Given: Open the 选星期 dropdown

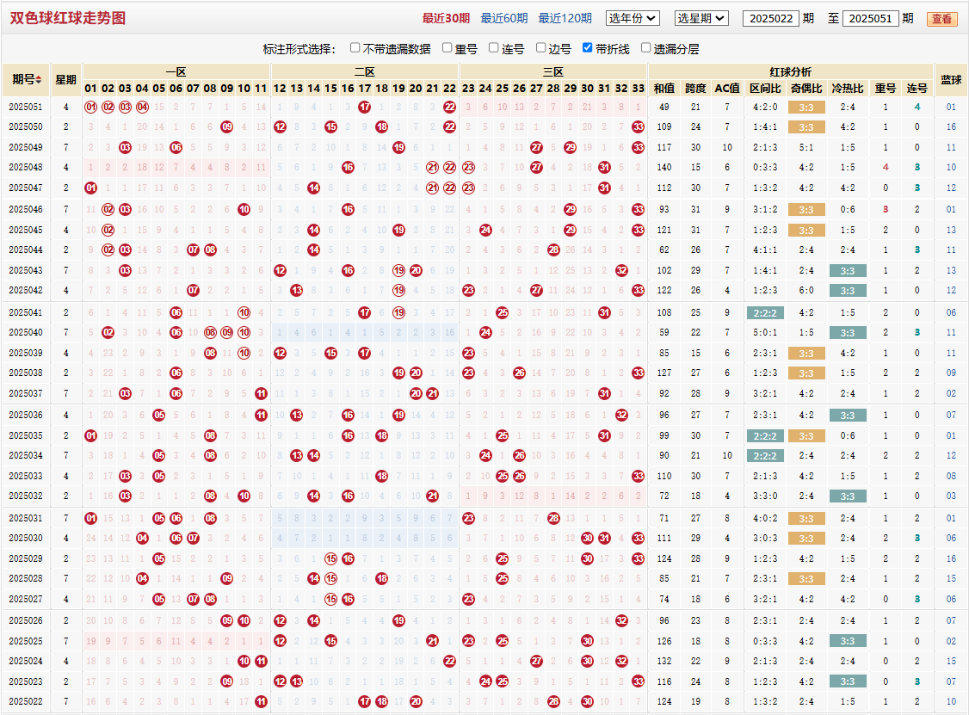Looking at the screenshot, I should point(701,18).
